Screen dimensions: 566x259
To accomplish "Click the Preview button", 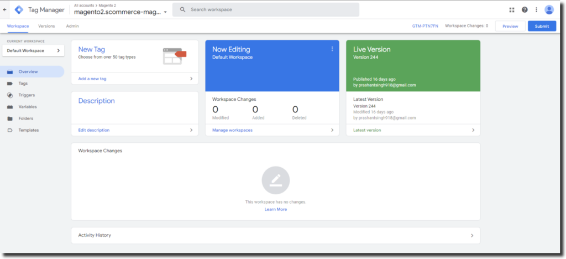I will point(510,26).
